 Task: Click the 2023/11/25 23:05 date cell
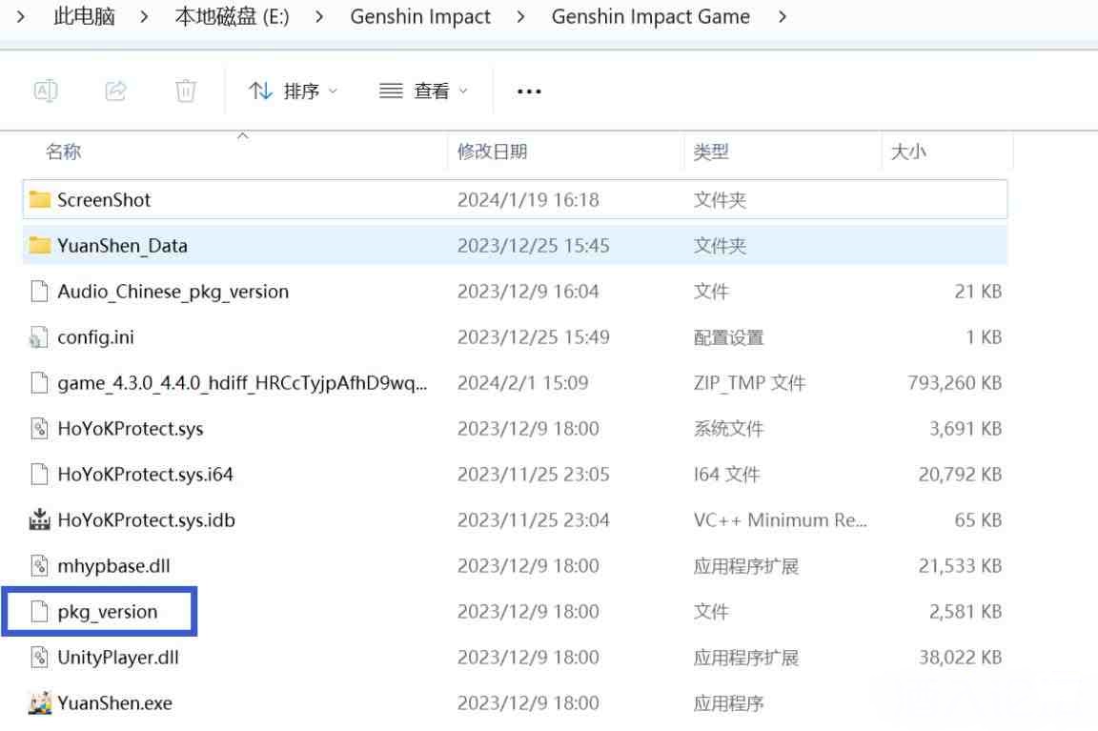pos(533,474)
